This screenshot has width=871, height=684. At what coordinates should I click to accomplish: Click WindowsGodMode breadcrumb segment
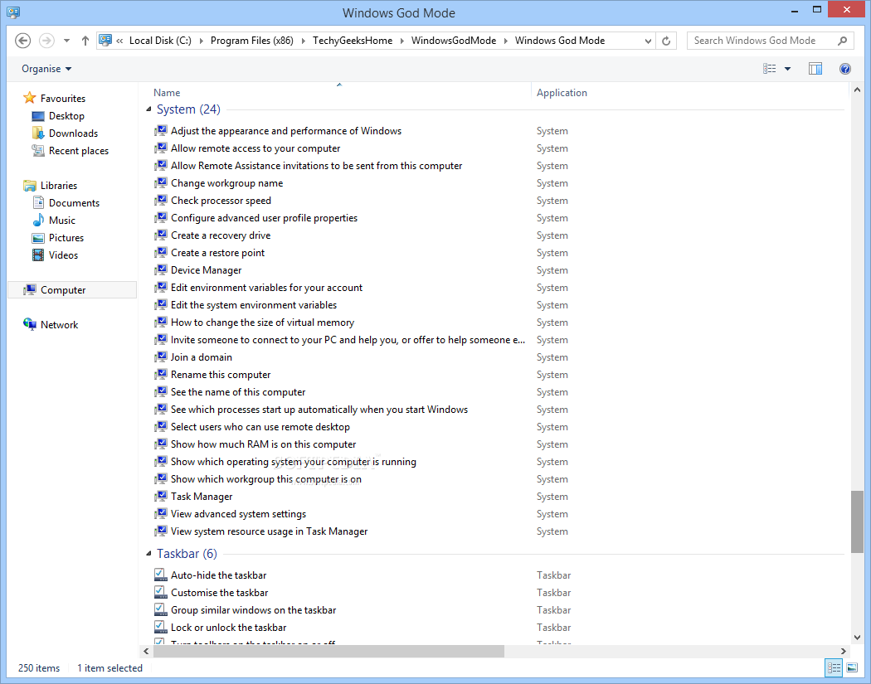(x=453, y=41)
